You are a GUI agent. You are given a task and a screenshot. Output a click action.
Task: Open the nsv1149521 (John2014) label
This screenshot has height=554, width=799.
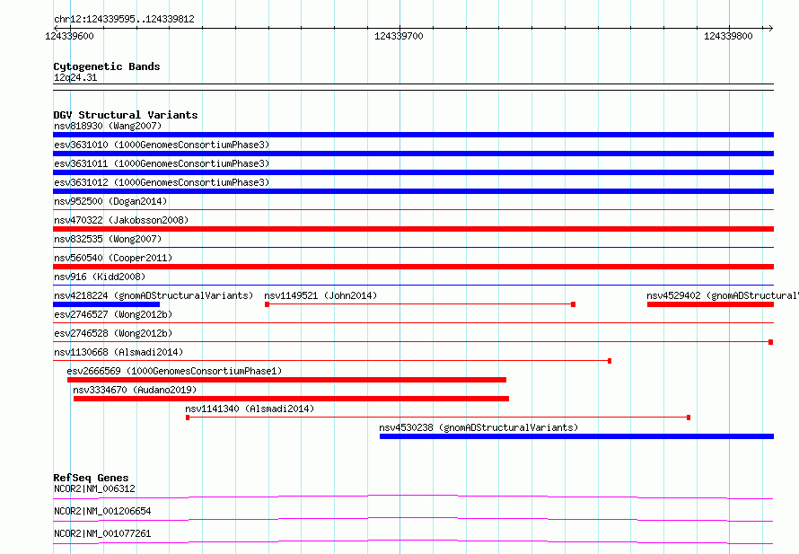320,295
